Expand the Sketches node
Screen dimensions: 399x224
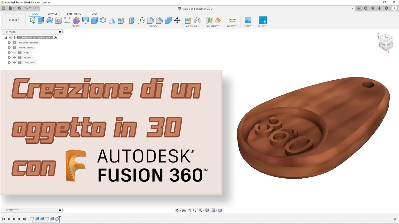[x=9, y=63]
